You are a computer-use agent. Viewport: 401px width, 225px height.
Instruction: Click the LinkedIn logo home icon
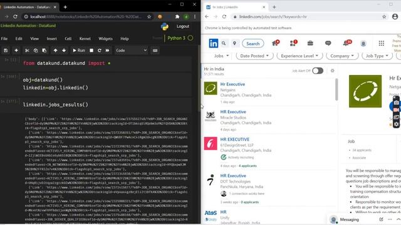pos(213,43)
